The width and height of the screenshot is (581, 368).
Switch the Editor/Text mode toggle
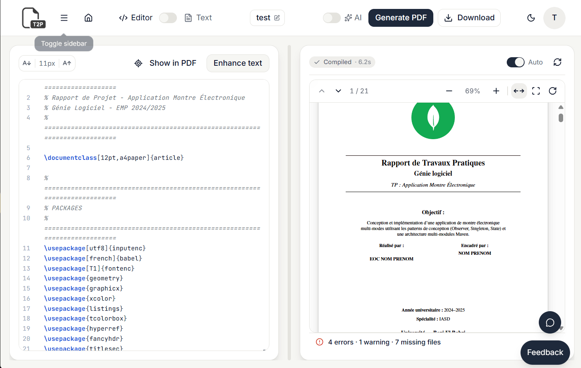tap(168, 18)
